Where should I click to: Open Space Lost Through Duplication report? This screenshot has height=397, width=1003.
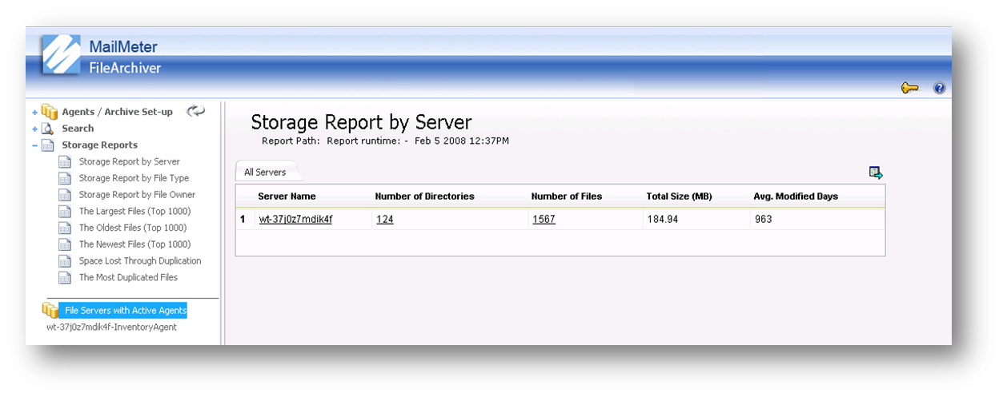(140, 261)
